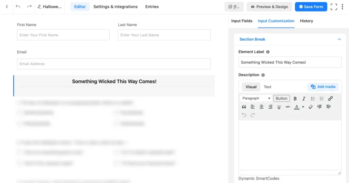The image size is (349, 183).
Task: Collapse the Section Break panel
Action: (339, 39)
